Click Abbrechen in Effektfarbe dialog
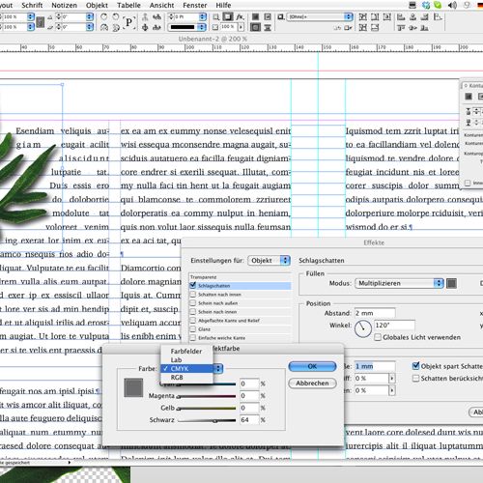 pyautogui.click(x=312, y=384)
